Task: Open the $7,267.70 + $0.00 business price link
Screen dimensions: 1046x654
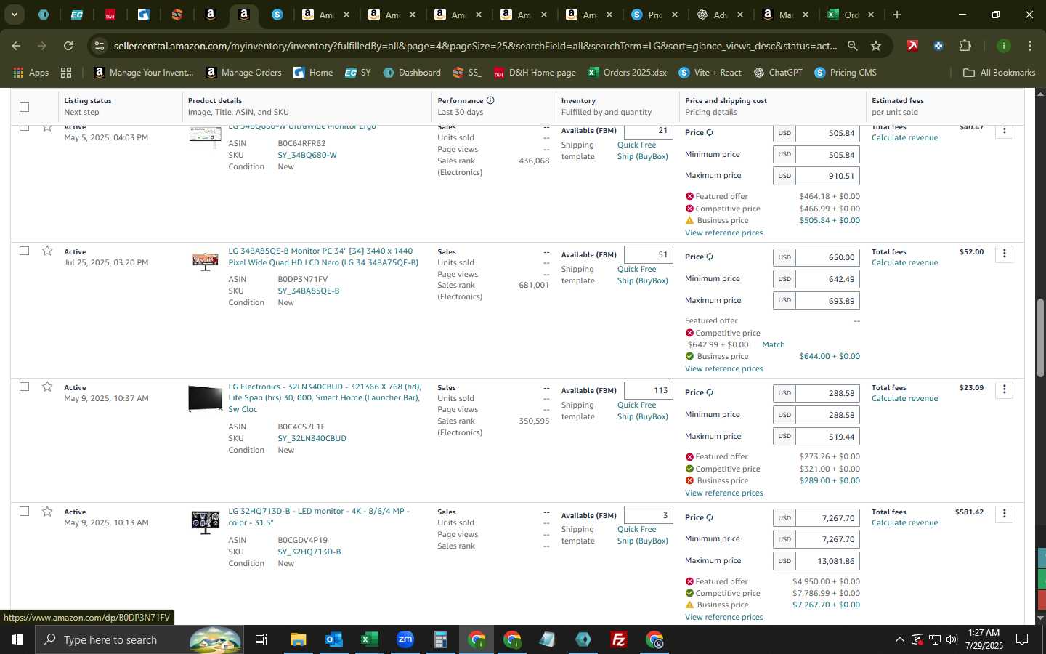Action: click(826, 605)
